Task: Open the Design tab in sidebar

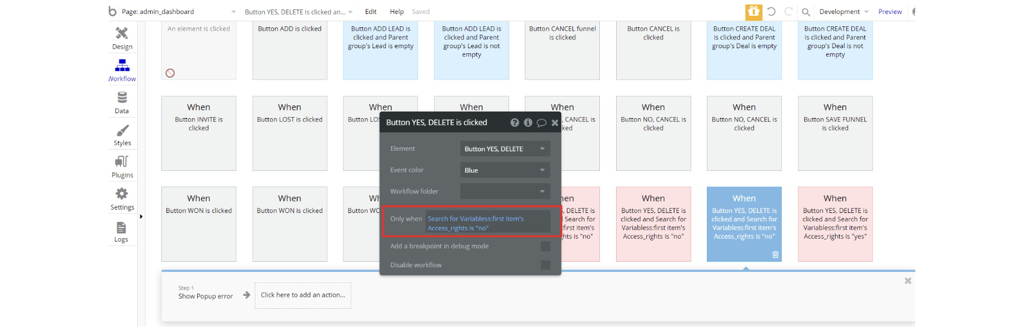Action: click(122, 38)
